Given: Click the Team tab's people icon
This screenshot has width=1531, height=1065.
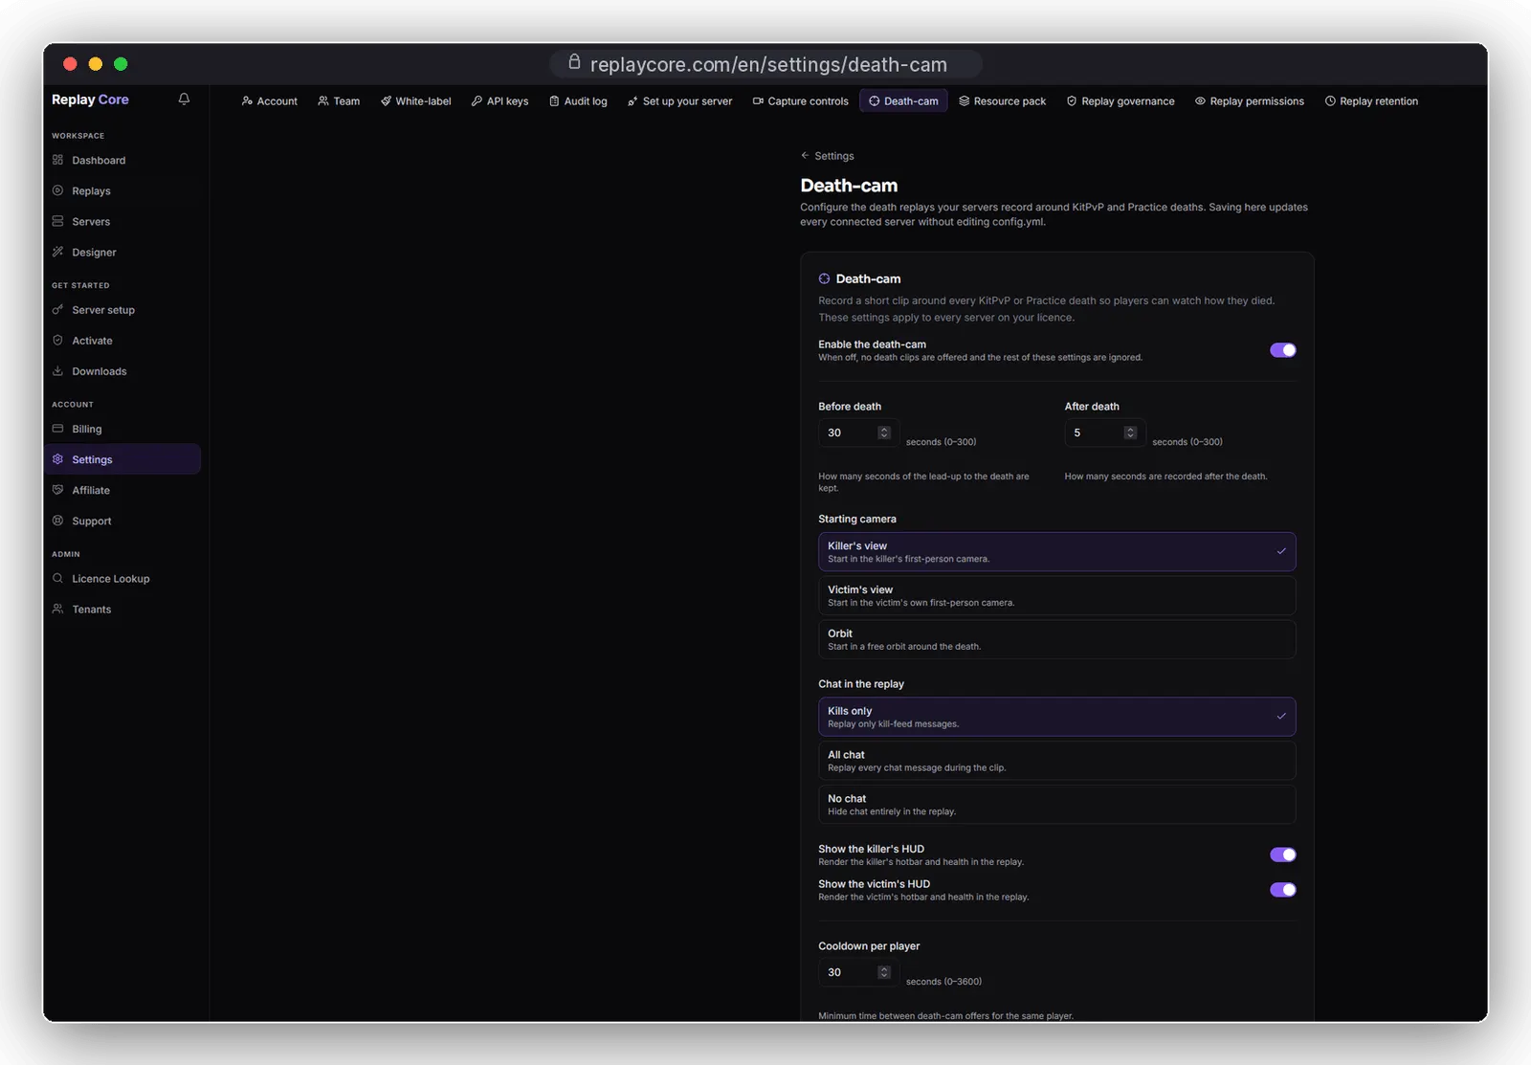Looking at the screenshot, I should point(323,100).
